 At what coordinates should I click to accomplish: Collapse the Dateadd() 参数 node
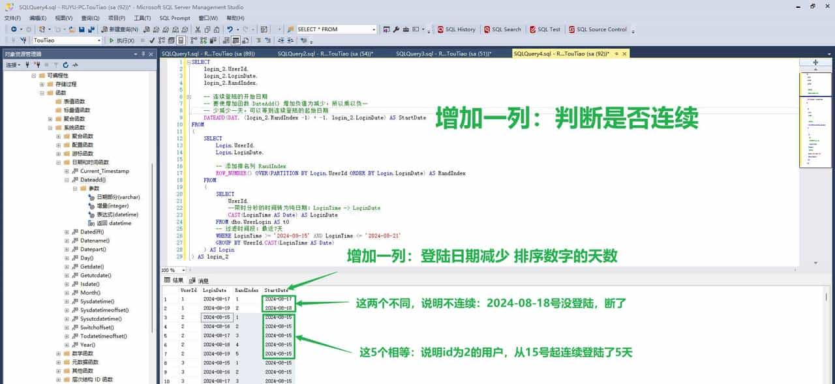pos(74,188)
